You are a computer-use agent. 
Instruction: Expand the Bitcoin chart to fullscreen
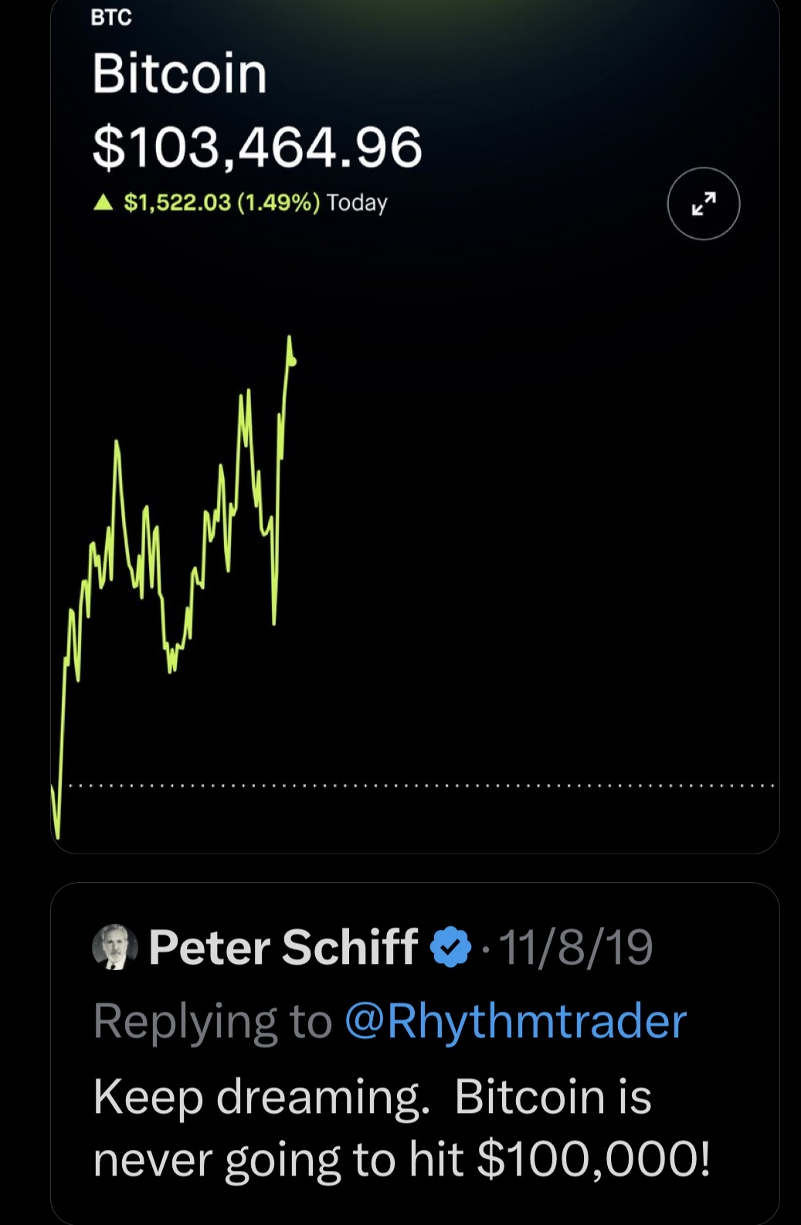coord(703,203)
